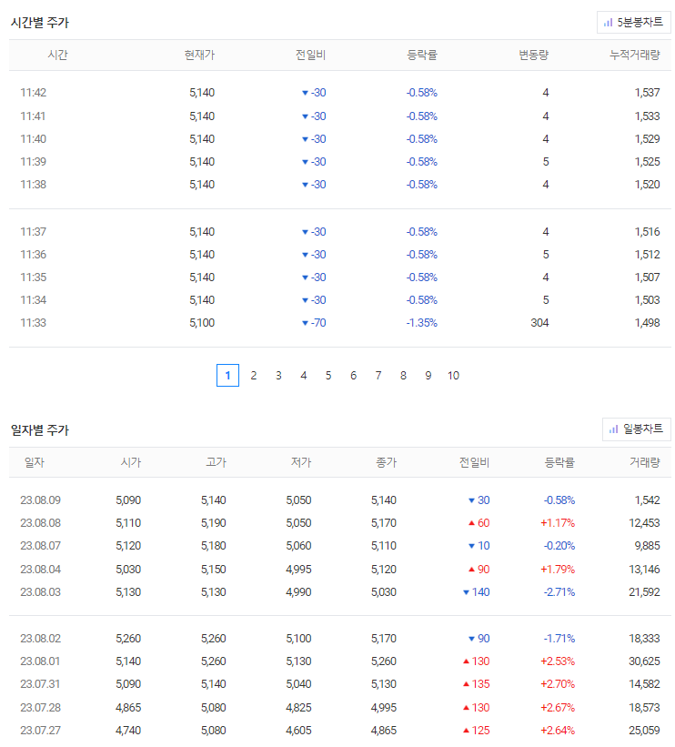Viewport: 675px width, 747px height.
Task: Open page 8 in the pagination
Action: point(404,376)
